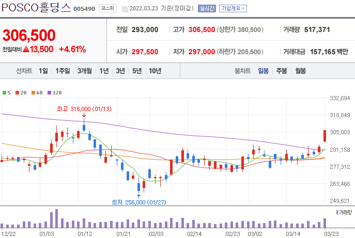Click the 02/14 date axis label
The width and height of the screenshot is (355, 238).
(x=194, y=234)
